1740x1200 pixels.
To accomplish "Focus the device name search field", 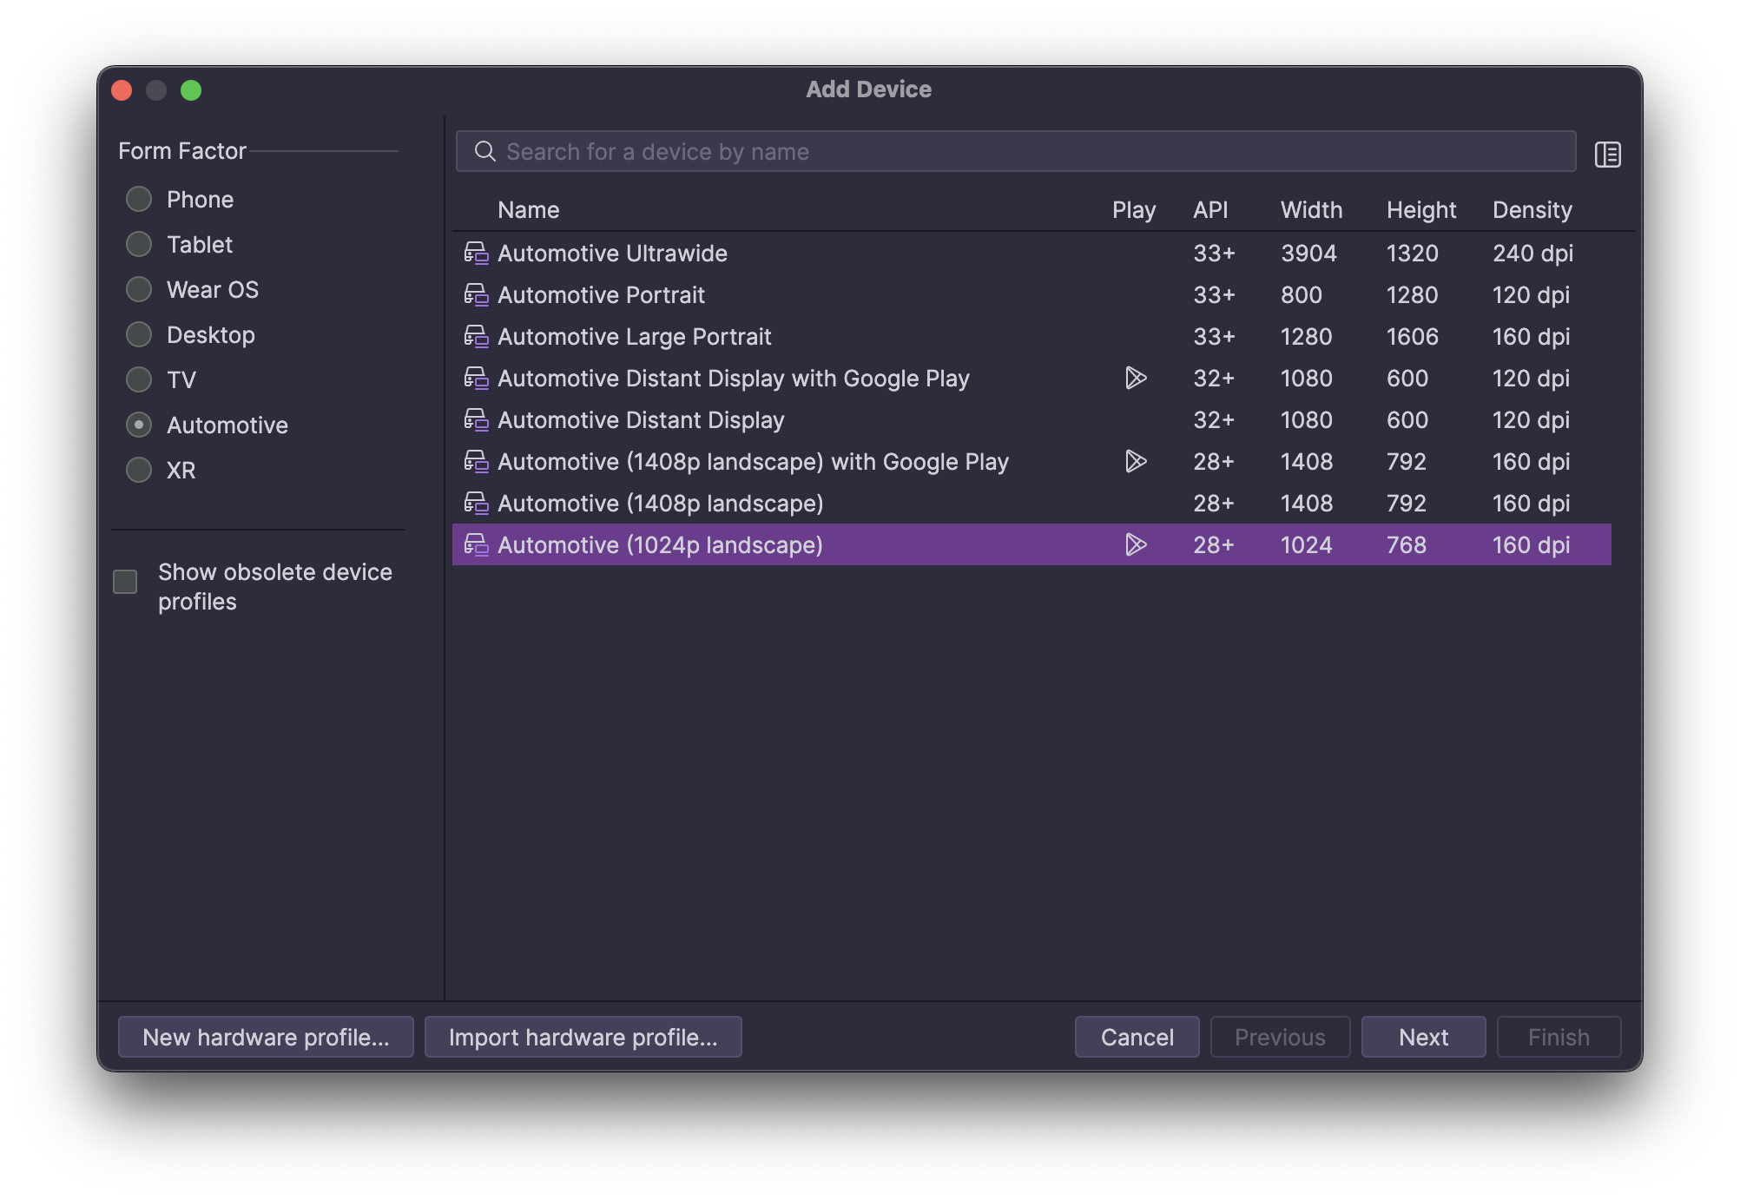I will (x=1025, y=152).
